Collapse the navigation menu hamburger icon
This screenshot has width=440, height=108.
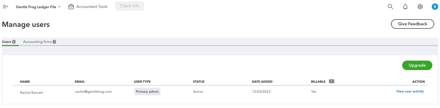pyautogui.click(x=5, y=7)
